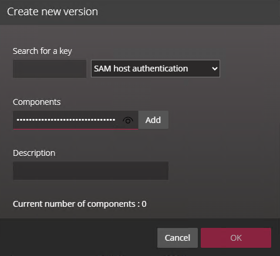
Task: Click the Search for a key input field
Action: click(x=49, y=69)
